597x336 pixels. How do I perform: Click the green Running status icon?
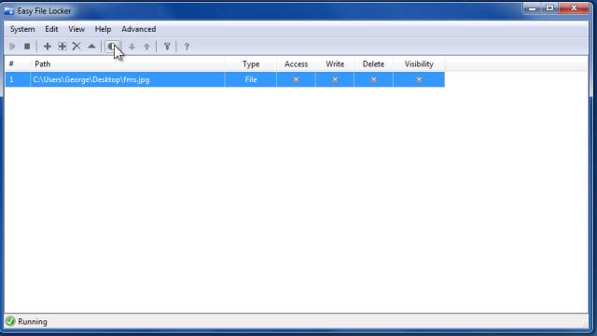click(x=10, y=321)
